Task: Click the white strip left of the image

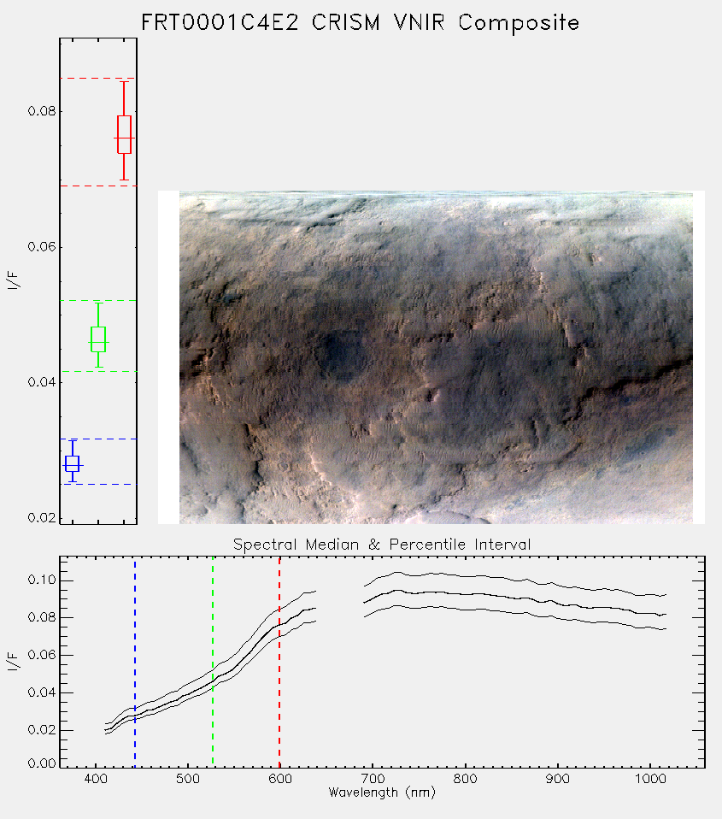Action: click(x=168, y=357)
